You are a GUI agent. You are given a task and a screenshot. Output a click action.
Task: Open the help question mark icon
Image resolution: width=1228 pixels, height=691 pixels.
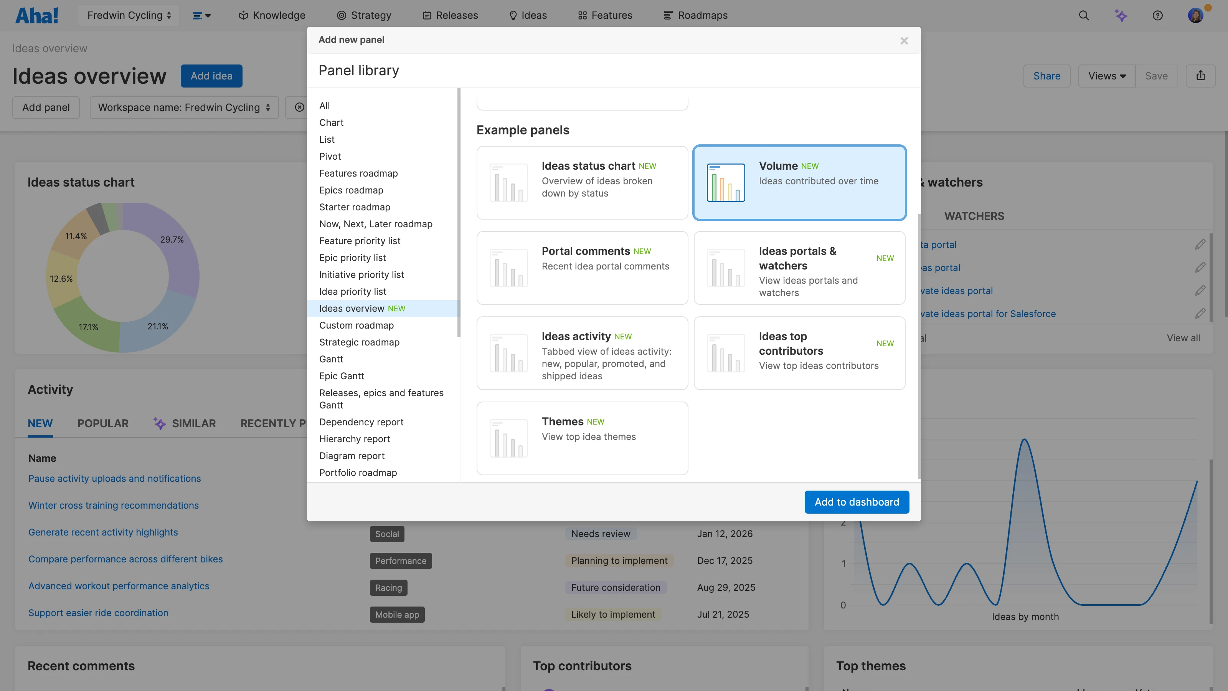tap(1157, 15)
